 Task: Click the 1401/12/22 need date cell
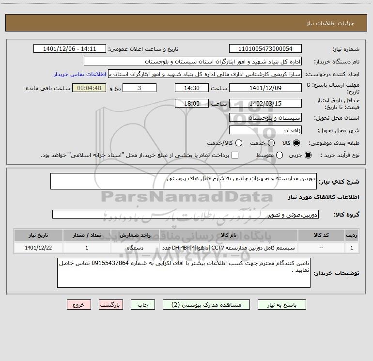(x=38, y=248)
